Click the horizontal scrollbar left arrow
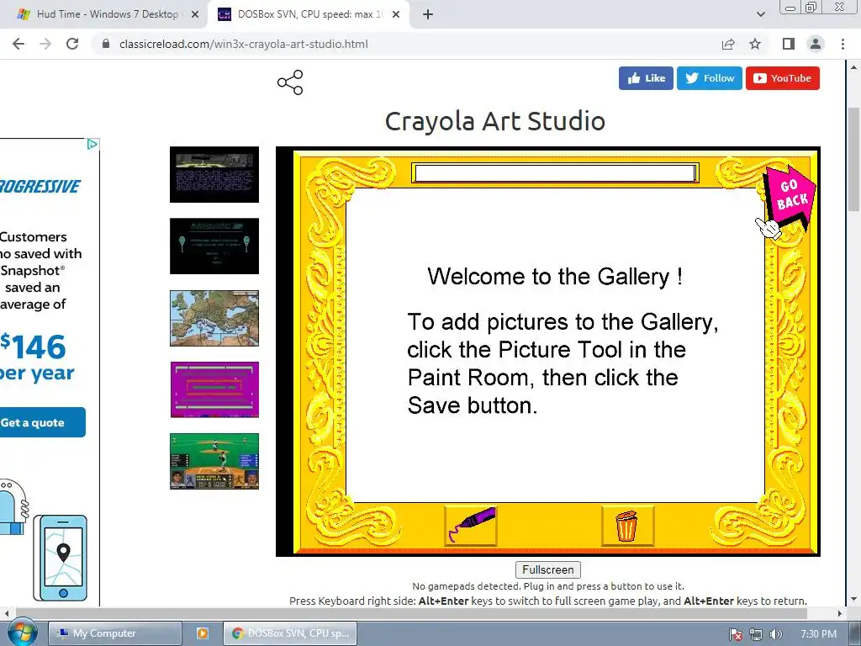The image size is (861, 646). click(7, 613)
